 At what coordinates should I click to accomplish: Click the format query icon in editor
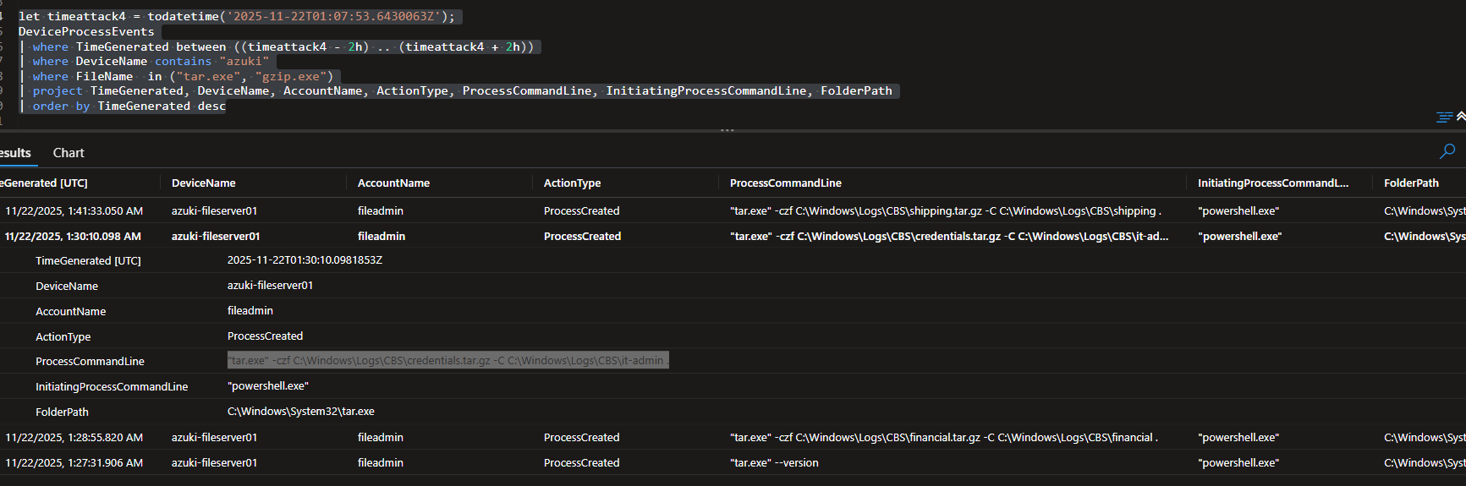point(1444,117)
